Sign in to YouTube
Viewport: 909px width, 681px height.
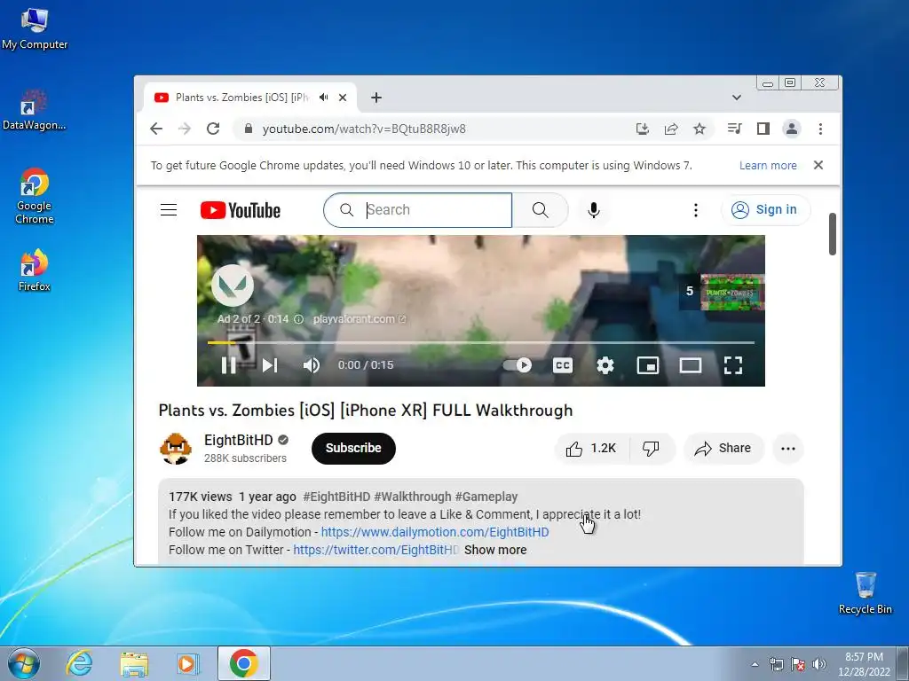click(765, 209)
